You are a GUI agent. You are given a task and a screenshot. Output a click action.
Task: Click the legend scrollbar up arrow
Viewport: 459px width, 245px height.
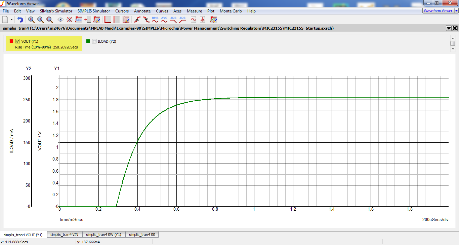tap(453, 38)
